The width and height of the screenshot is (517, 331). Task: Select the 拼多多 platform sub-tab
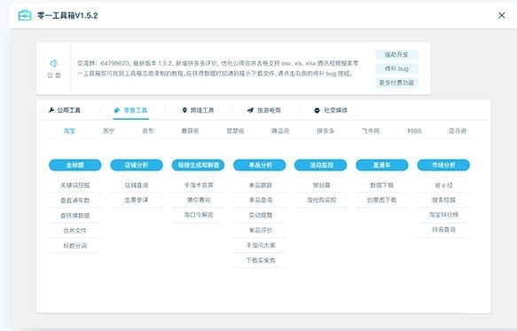click(x=325, y=131)
